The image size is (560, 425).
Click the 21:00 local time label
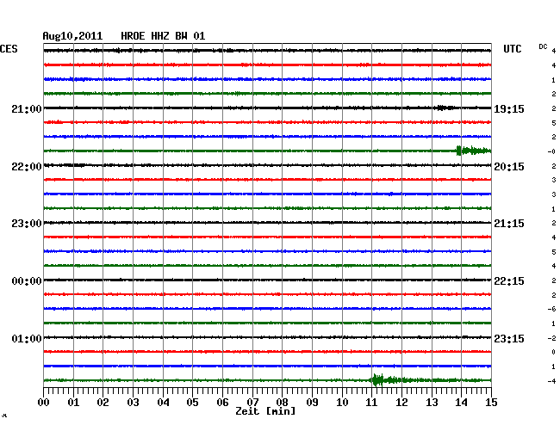point(27,108)
